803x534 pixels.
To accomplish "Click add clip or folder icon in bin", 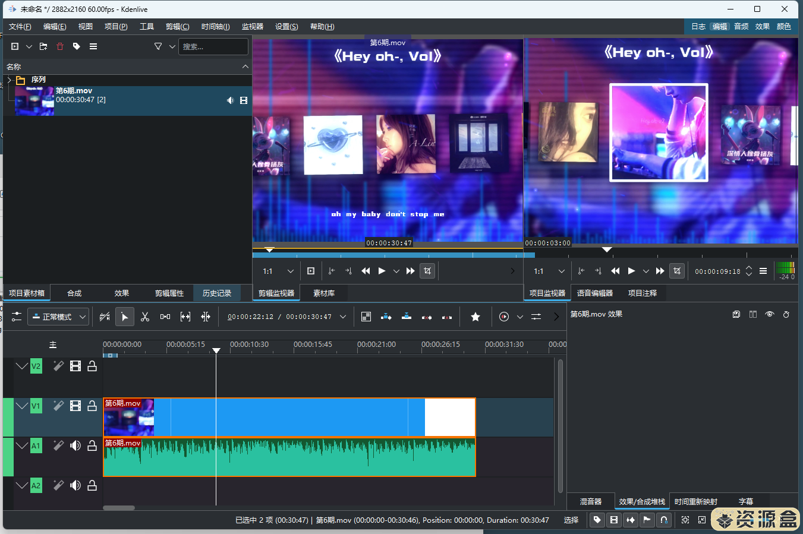I will 15,46.
